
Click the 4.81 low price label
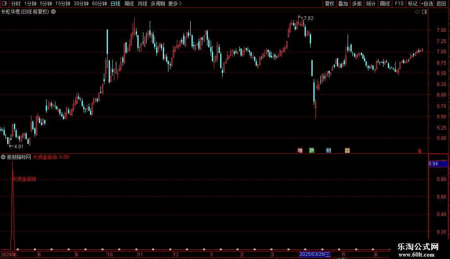pos(19,147)
